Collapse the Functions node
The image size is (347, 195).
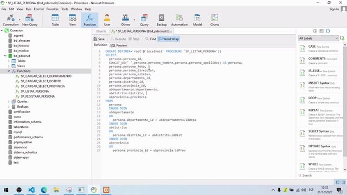(9, 71)
